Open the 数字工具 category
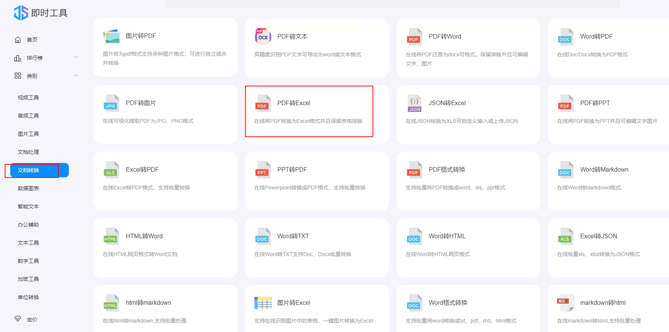The width and height of the screenshot is (669, 332). pyautogui.click(x=28, y=261)
